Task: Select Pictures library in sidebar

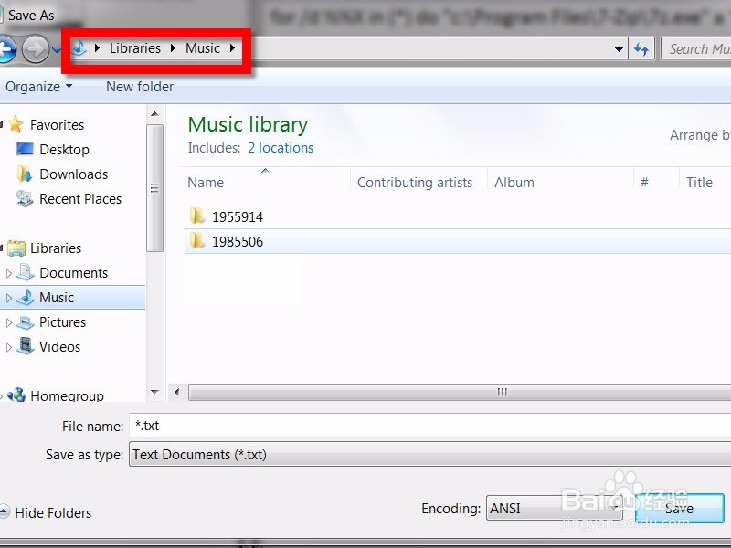Action: click(62, 322)
